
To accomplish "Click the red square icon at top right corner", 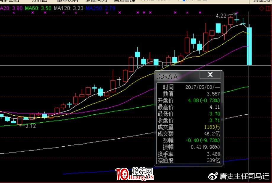I will 268,9.
